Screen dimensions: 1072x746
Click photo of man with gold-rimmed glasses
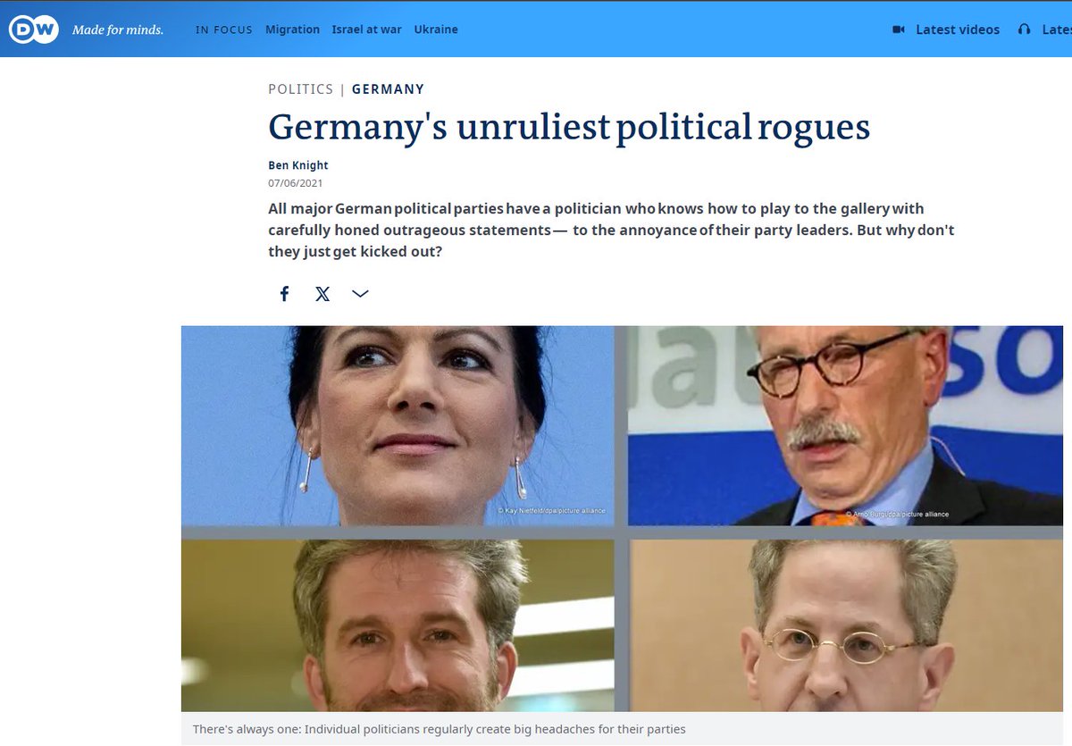(x=845, y=625)
